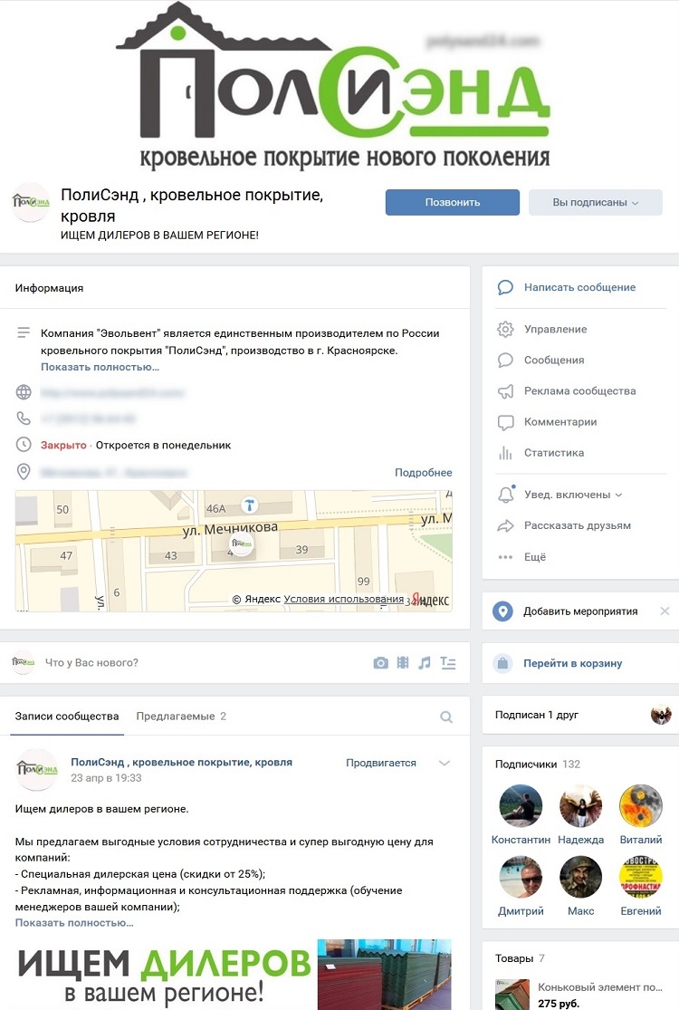Click the ПолиСэнд cover banner image
679x1010 pixels.
[339, 87]
